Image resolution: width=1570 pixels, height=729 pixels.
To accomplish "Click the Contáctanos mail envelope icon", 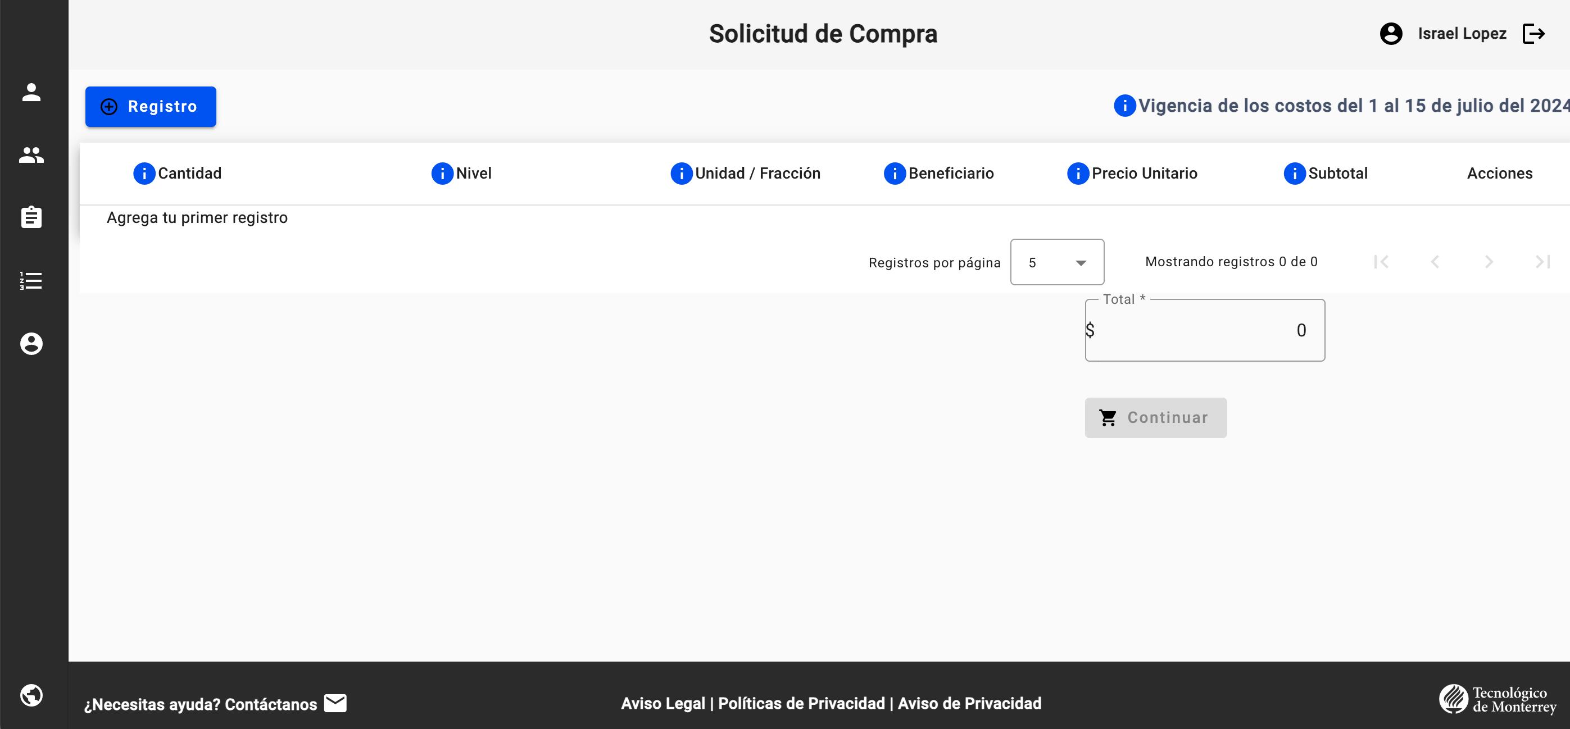I will coord(335,703).
